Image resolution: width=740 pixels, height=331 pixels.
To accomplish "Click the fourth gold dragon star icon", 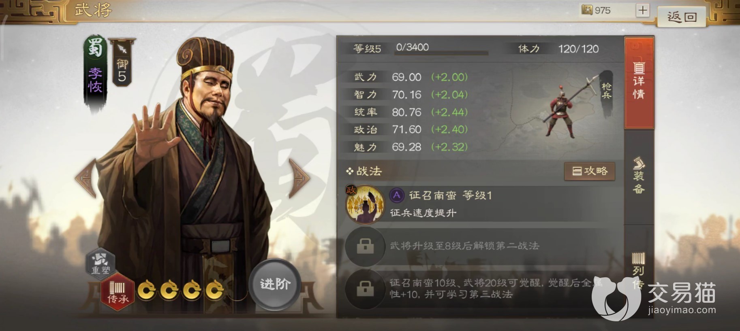I will click(x=215, y=290).
